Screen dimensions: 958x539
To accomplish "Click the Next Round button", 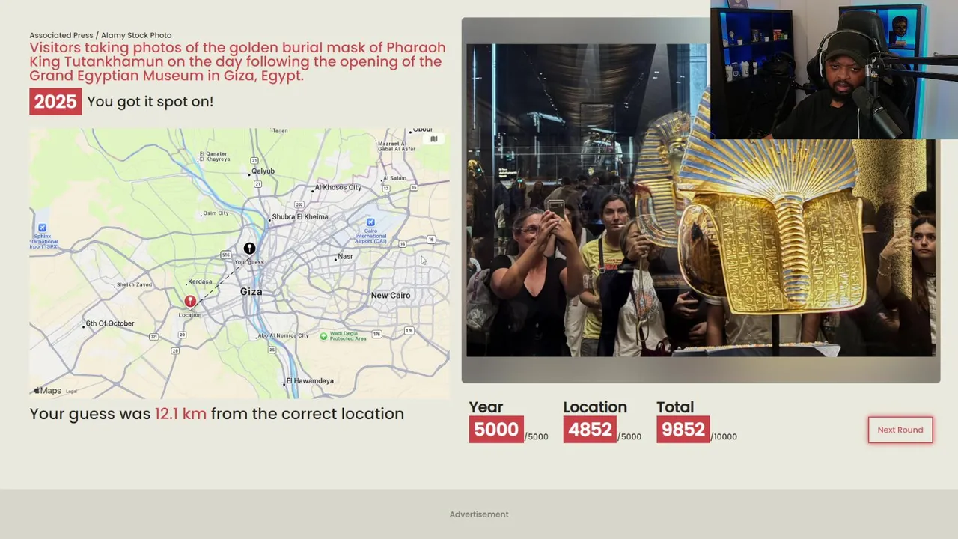I will point(900,430).
